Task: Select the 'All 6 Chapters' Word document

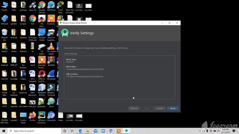Action: point(32,76)
